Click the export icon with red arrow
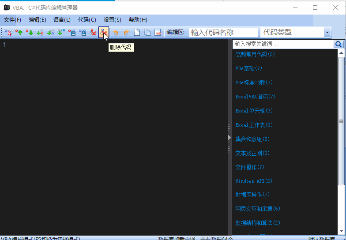The width and height of the screenshot is (346, 240). pyautogui.click(x=158, y=33)
